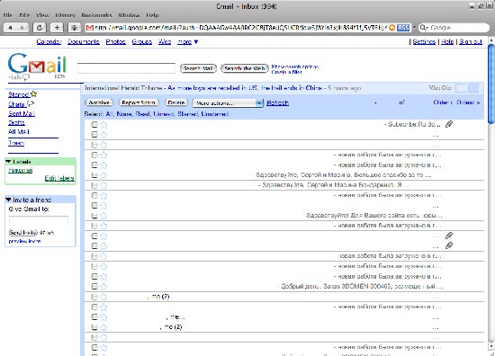Click the Search Mail button
Viewport: 495px width, 356px height.
point(198,68)
